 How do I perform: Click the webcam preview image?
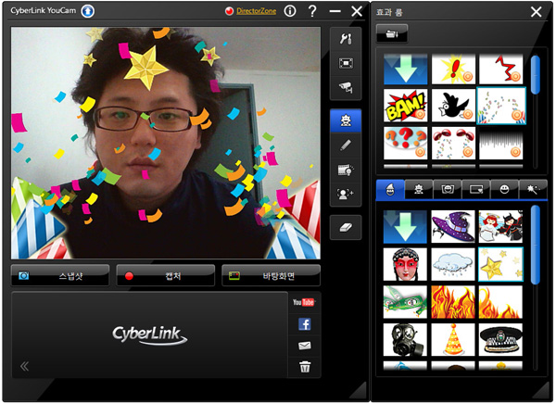point(166,143)
